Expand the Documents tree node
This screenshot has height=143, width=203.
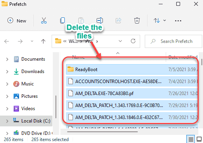tap(7, 59)
